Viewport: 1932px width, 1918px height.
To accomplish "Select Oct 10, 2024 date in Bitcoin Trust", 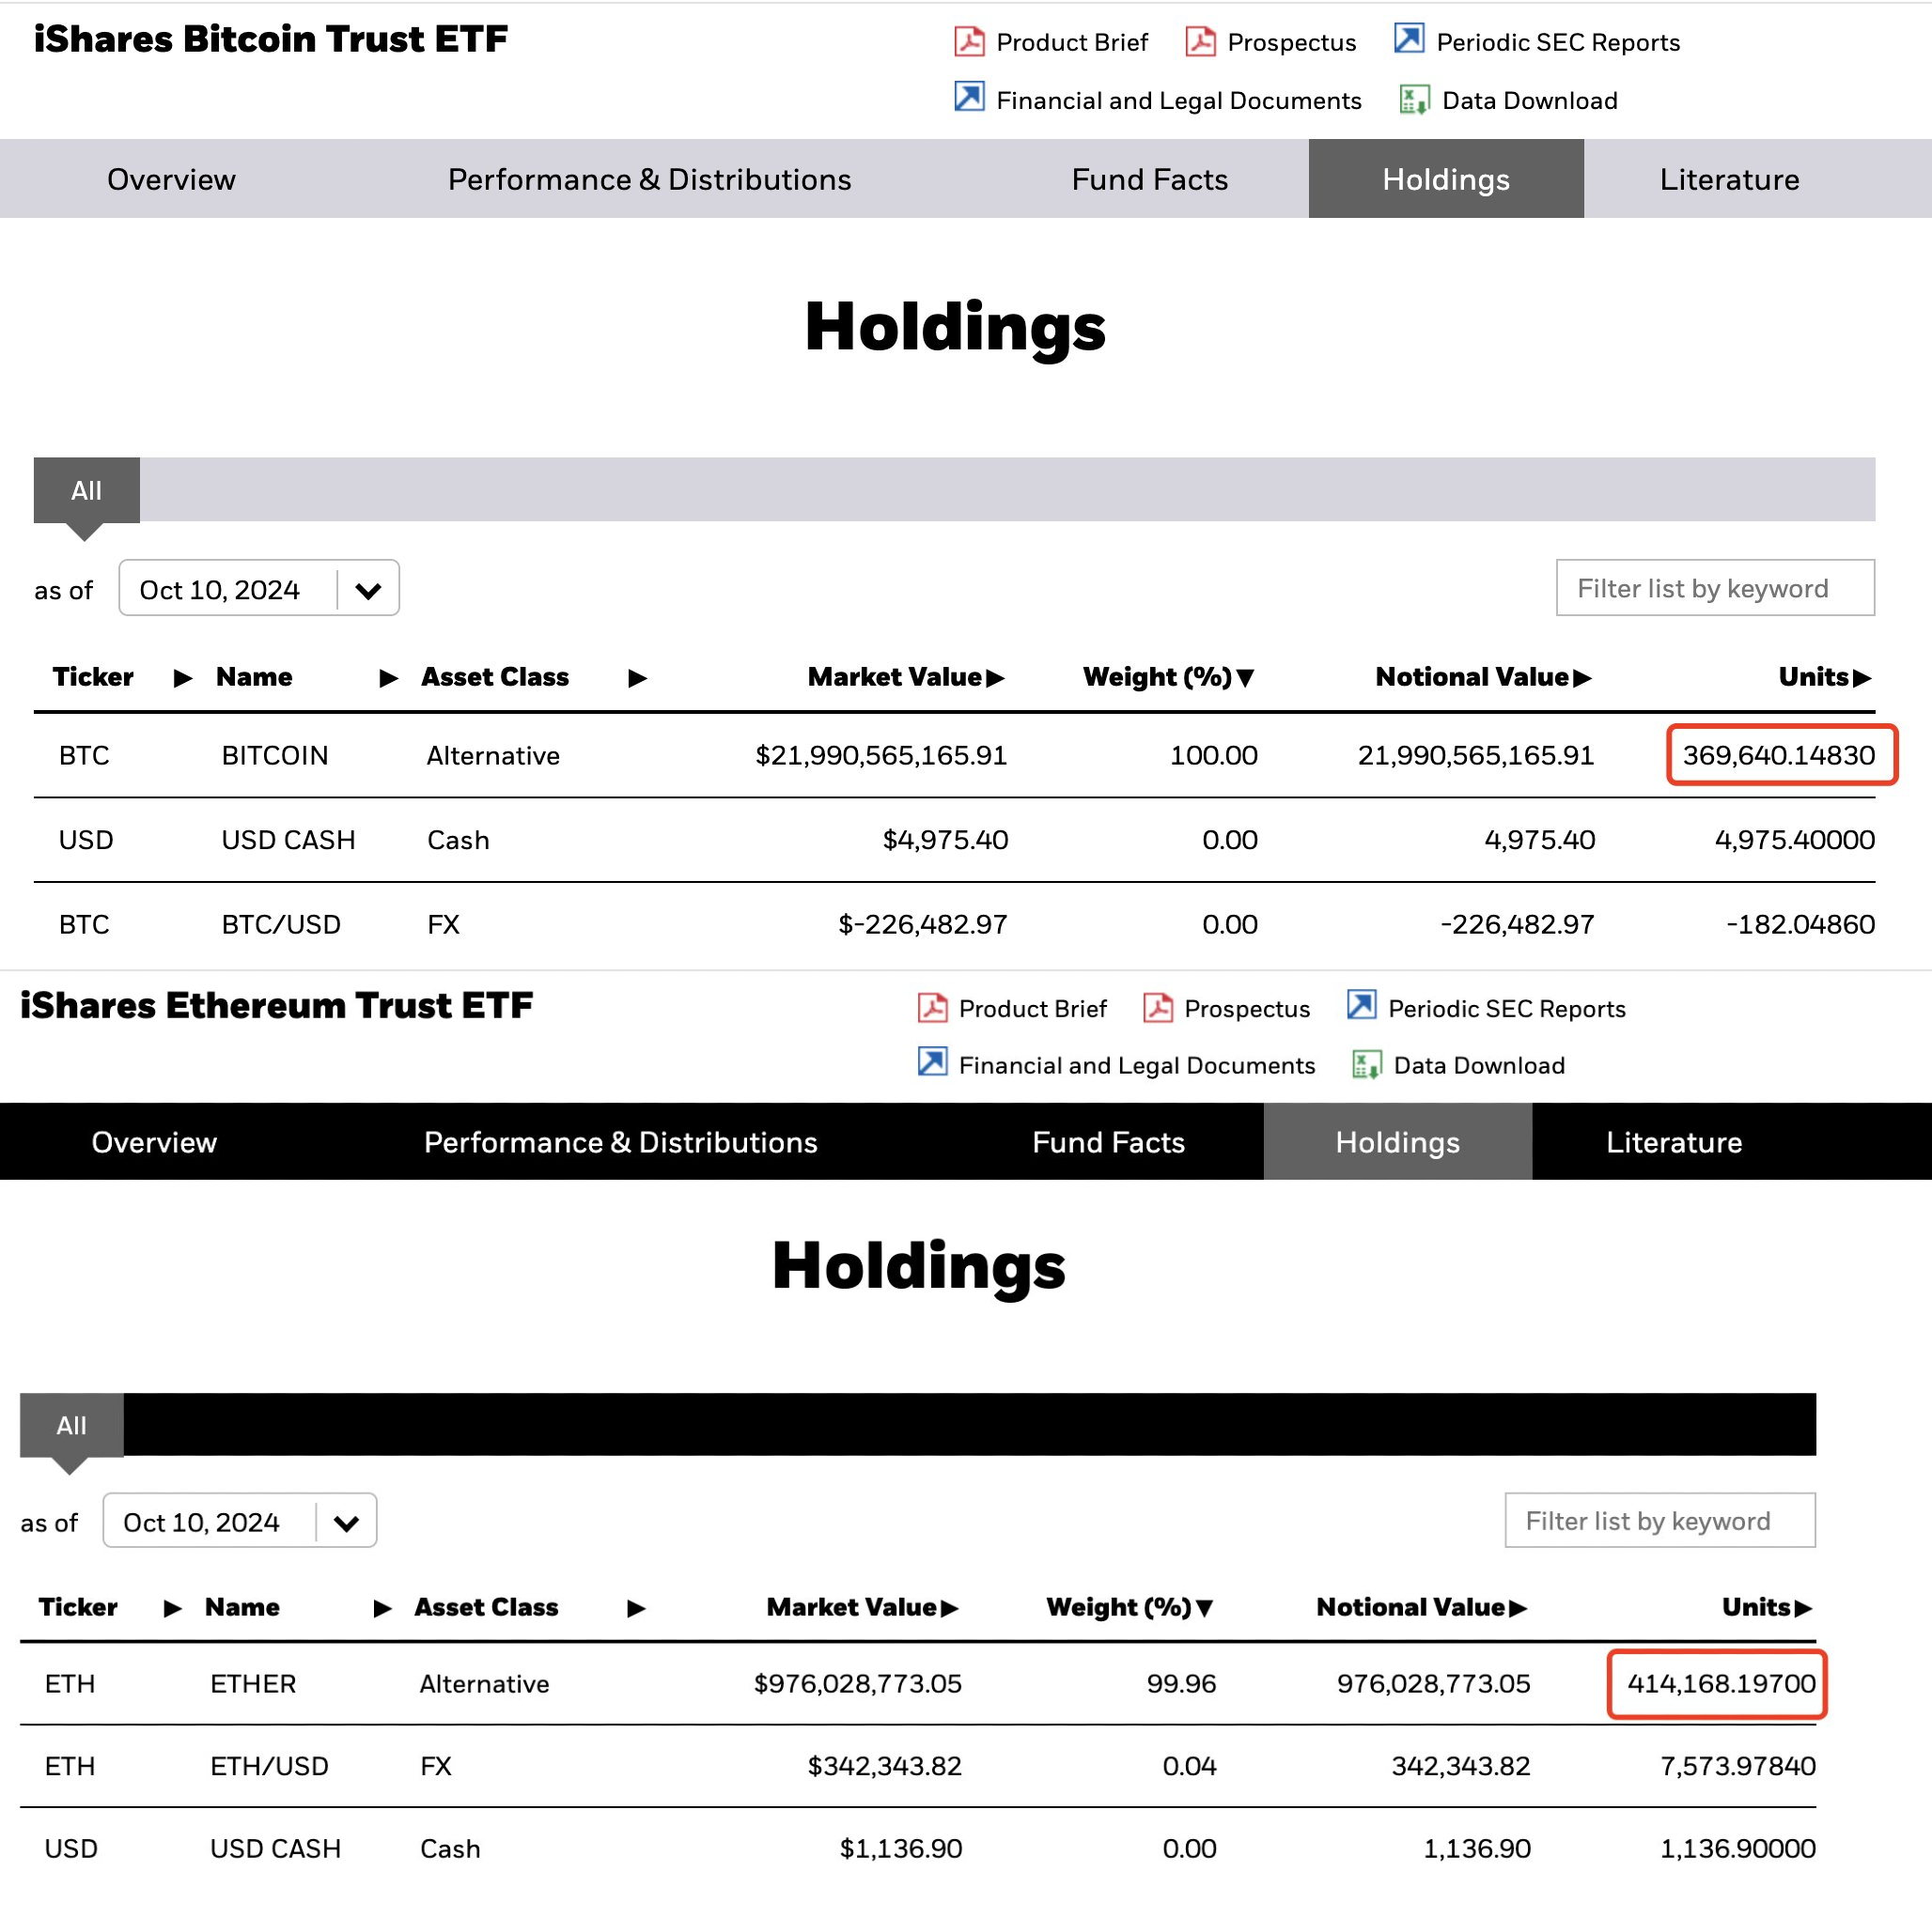I will tap(220, 590).
